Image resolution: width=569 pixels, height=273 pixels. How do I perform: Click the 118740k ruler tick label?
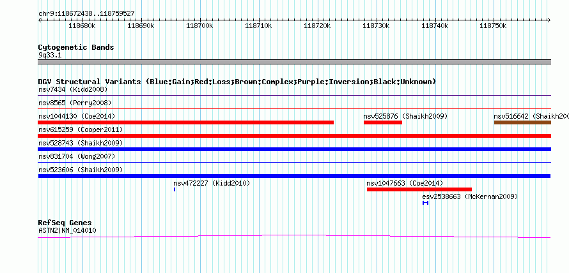(x=435, y=26)
